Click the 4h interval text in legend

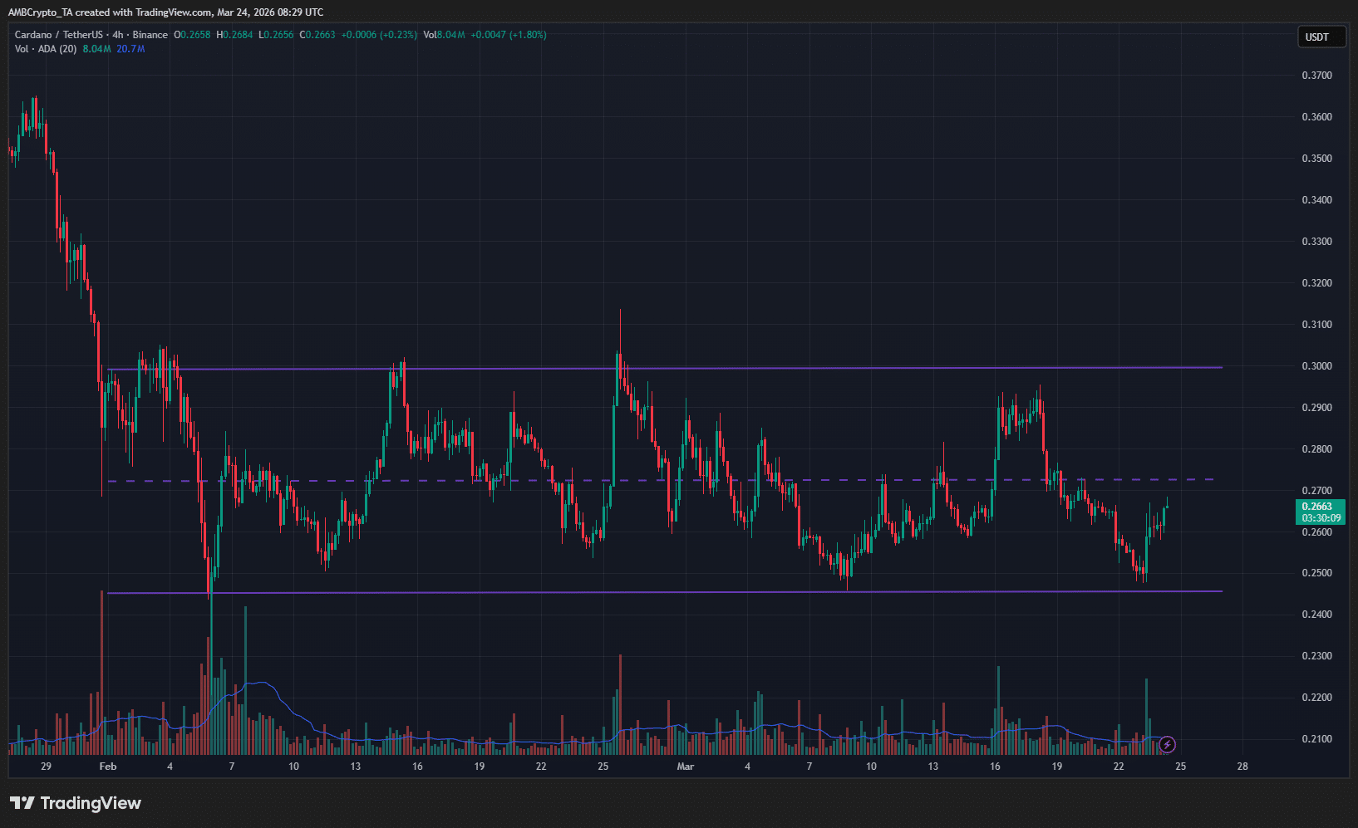(118, 35)
